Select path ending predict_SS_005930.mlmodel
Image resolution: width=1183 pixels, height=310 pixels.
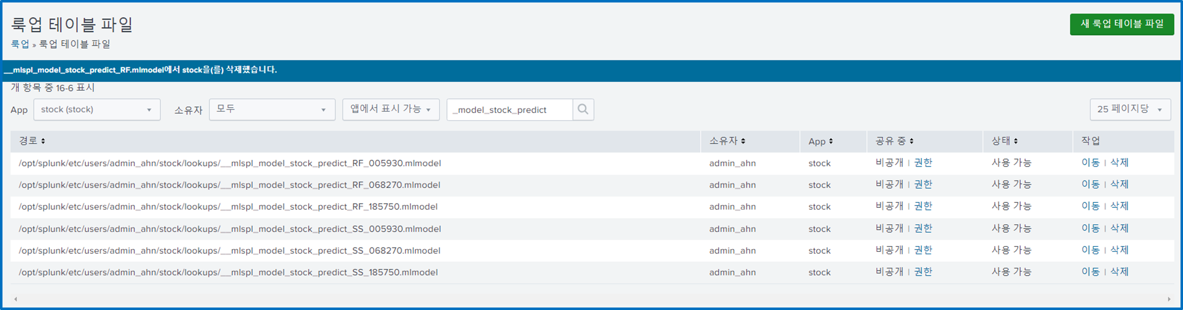(x=230, y=229)
